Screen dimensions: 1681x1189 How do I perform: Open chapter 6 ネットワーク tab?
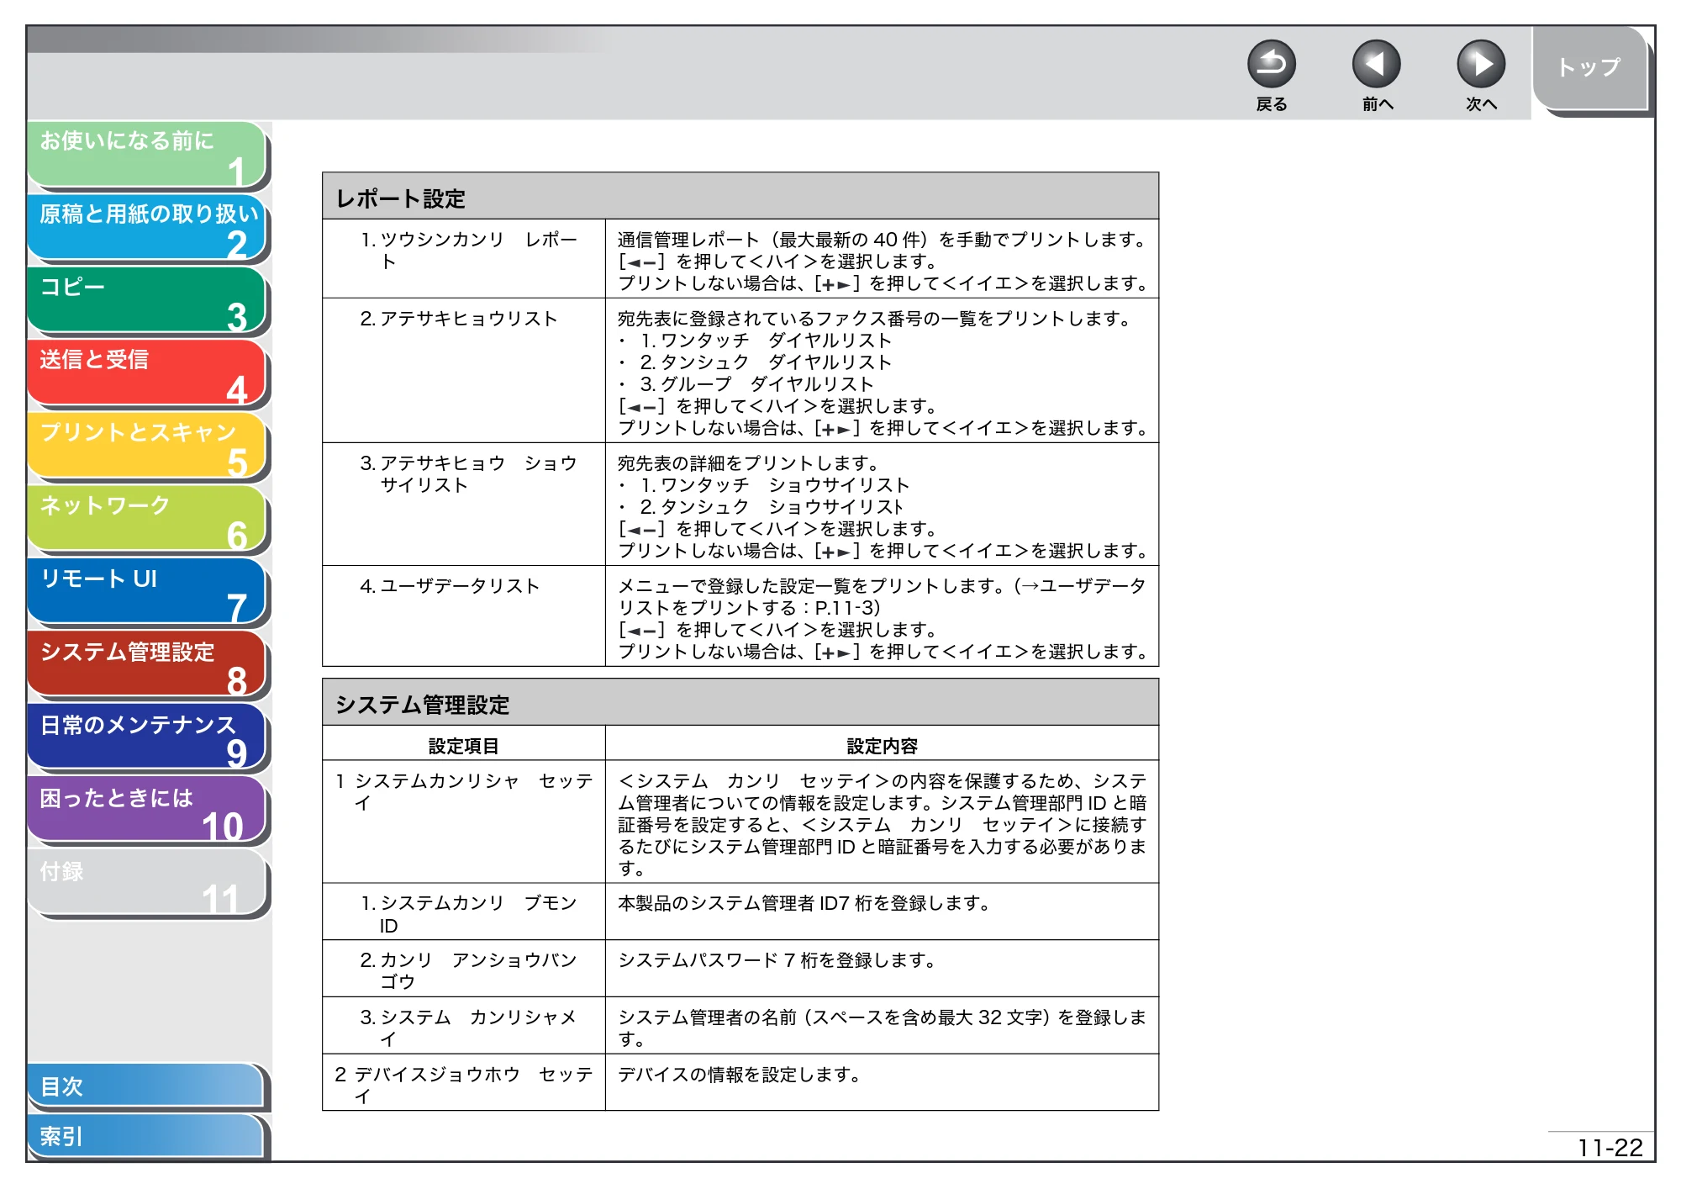(147, 520)
